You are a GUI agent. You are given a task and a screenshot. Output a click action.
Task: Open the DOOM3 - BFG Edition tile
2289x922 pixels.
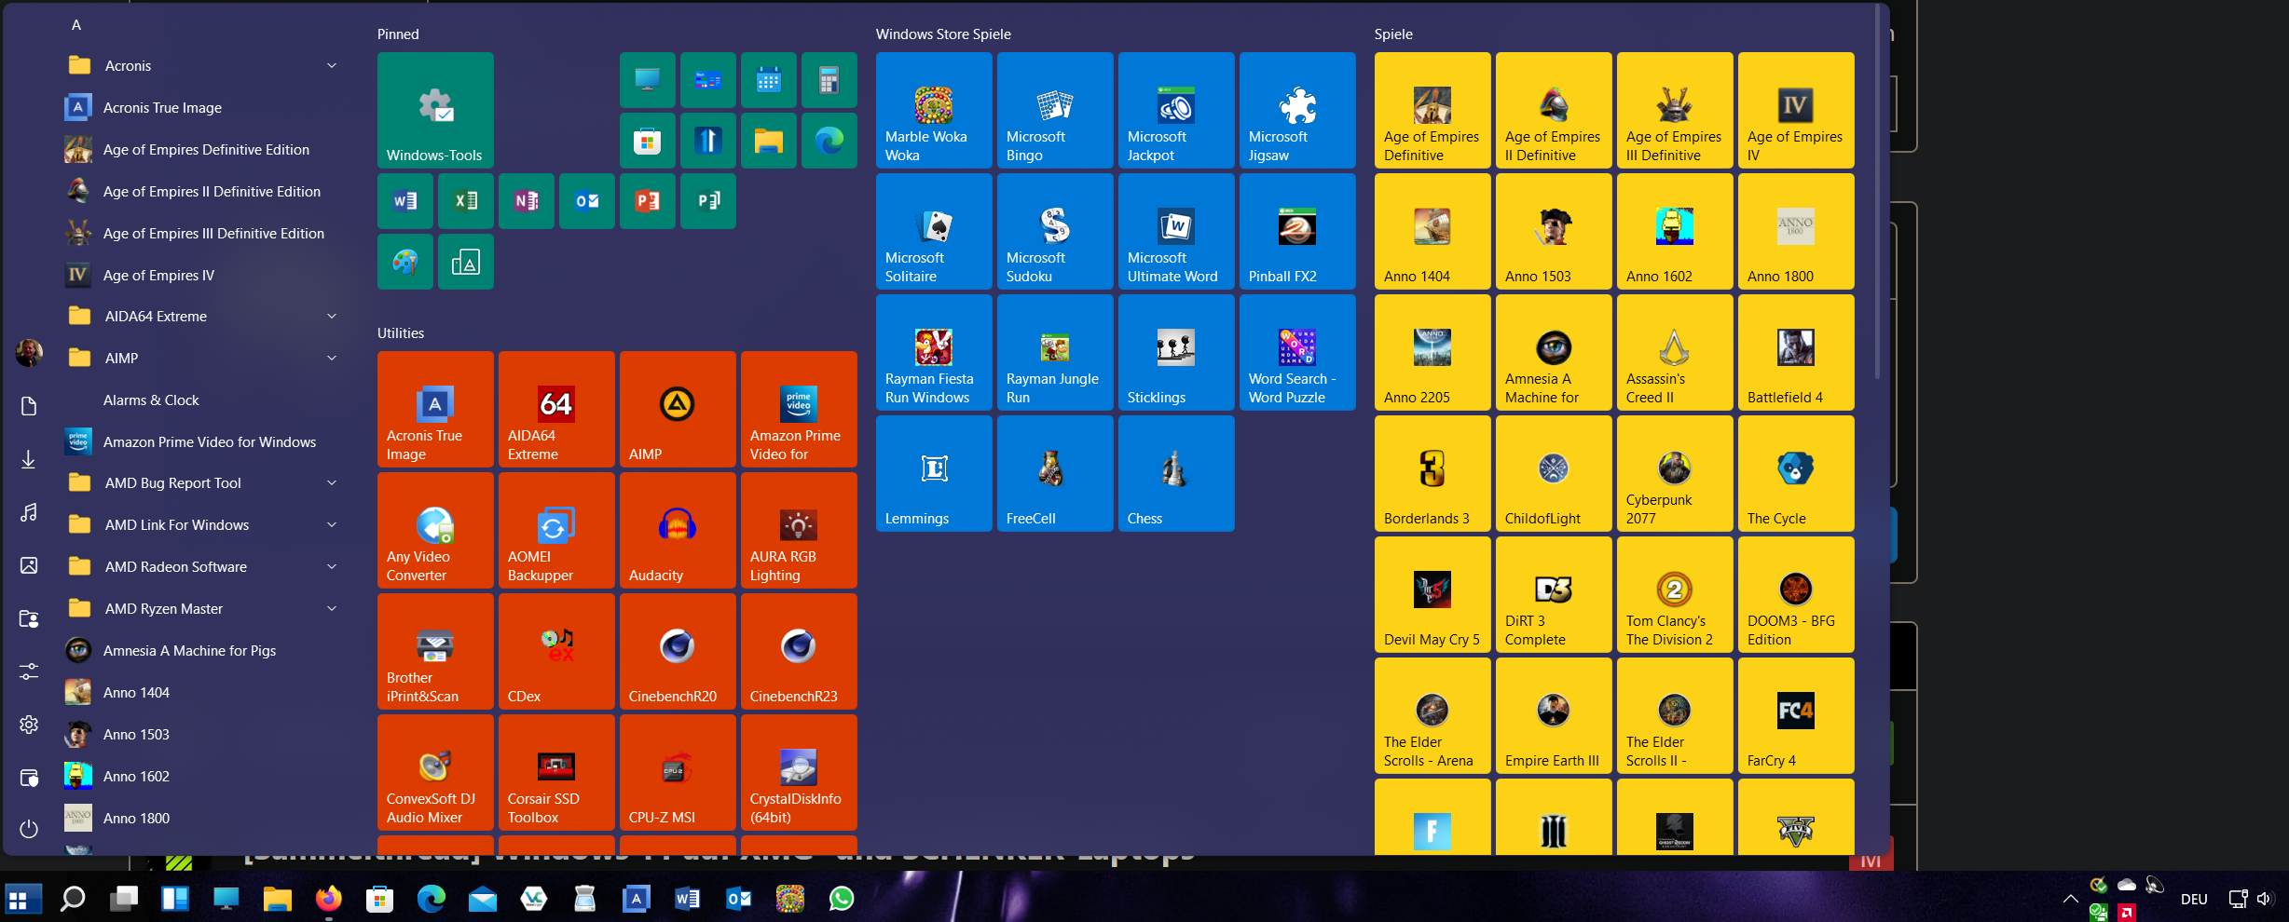1796,594
